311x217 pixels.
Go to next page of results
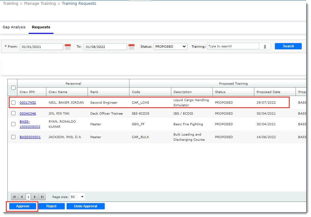point(35,197)
